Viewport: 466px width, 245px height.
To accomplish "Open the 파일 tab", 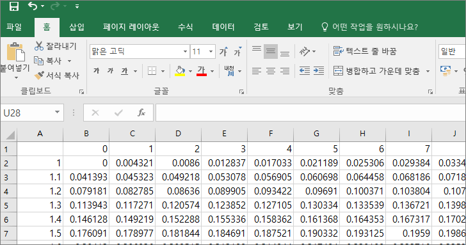I will [x=14, y=28].
